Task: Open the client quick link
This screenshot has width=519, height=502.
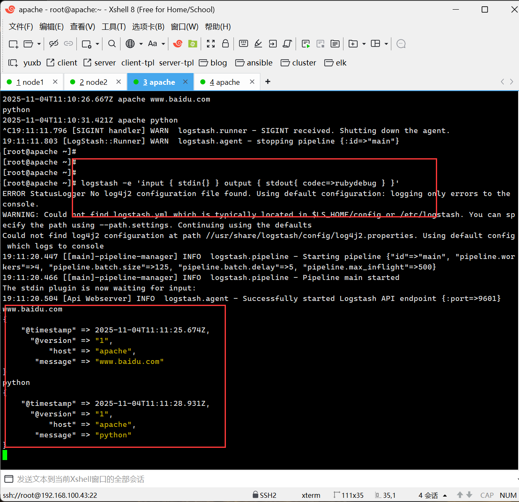Action: [62, 63]
